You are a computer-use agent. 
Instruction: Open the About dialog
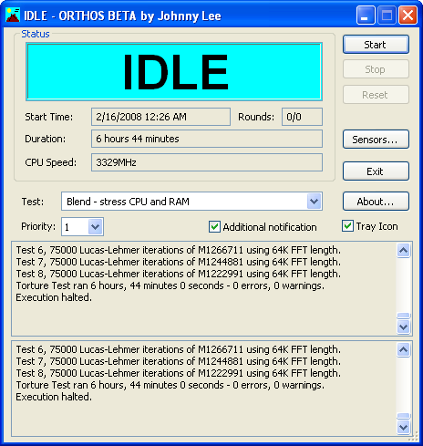click(376, 202)
